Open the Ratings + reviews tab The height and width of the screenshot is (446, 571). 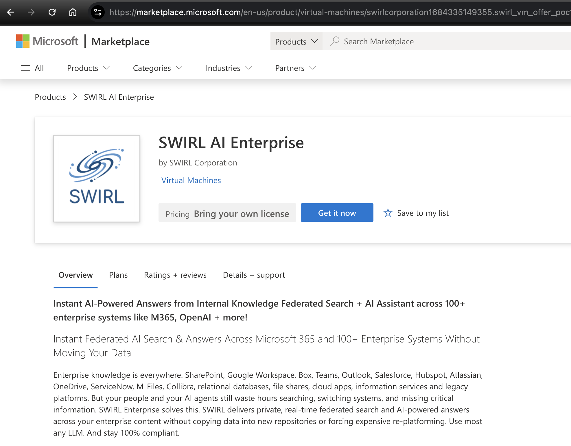click(x=175, y=275)
